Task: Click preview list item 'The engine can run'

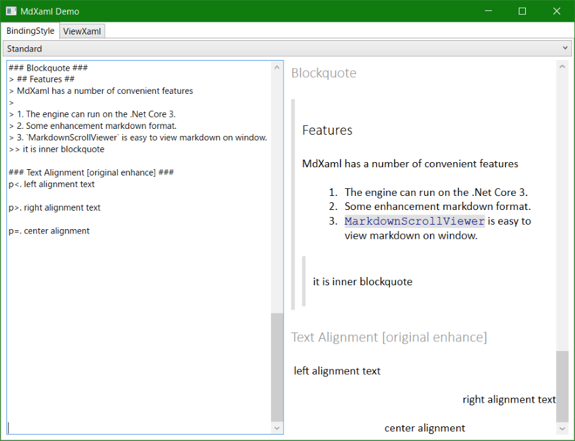Action: pyautogui.click(x=436, y=192)
